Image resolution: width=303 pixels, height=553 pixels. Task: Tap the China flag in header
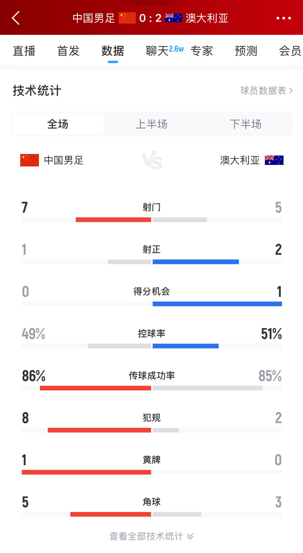[x=127, y=18]
